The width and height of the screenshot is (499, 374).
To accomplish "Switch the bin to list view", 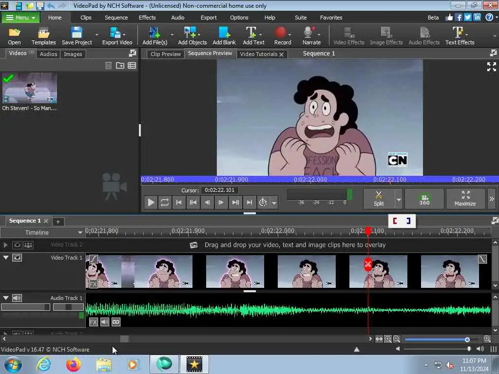I will 132,66.
